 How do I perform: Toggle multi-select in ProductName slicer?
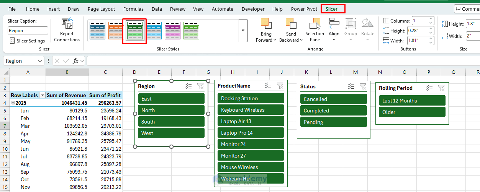[x=268, y=86]
